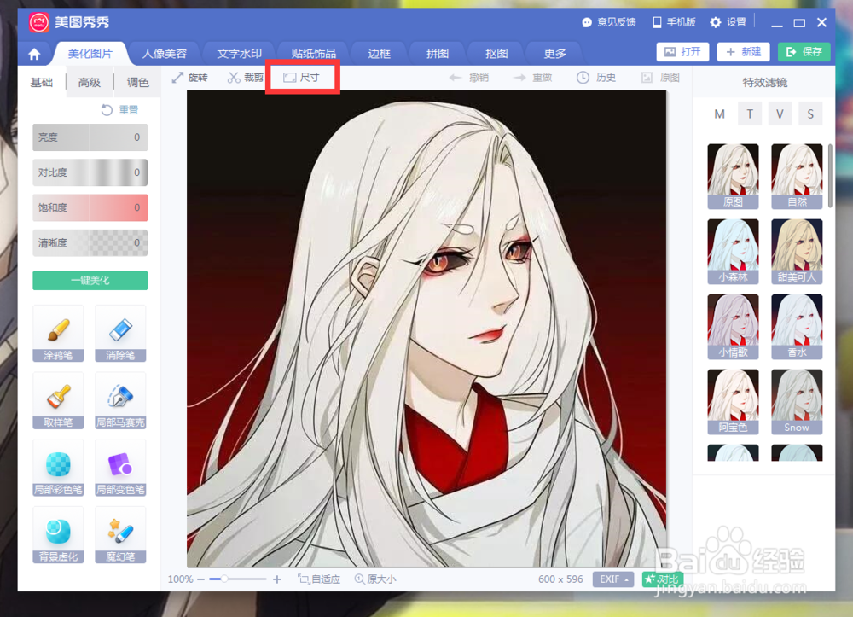This screenshot has width=853, height=617.
Task: Open 设置 settings gear
Action: pos(728,22)
